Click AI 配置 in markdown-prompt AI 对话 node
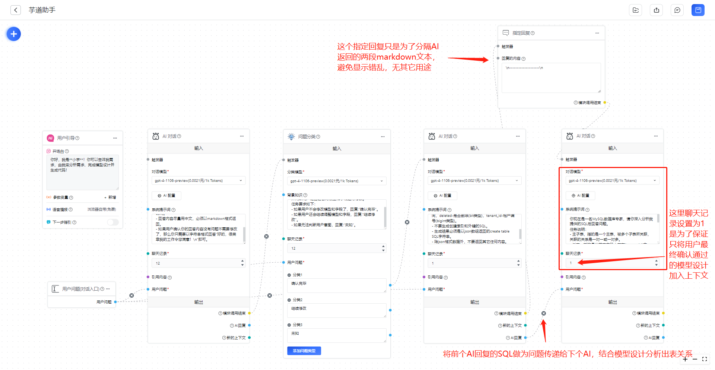Screen dimensions: 715x370 [x=166, y=196]
